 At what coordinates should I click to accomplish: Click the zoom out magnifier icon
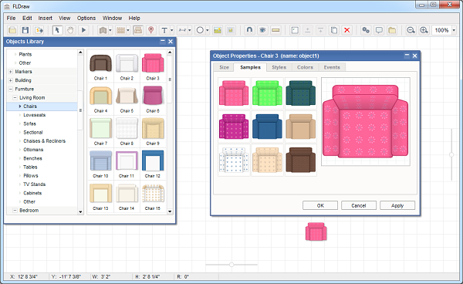coord(411,30)
